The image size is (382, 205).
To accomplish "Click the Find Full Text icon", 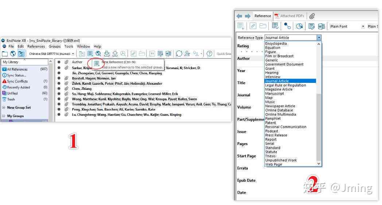I will (x=123, y=54).
